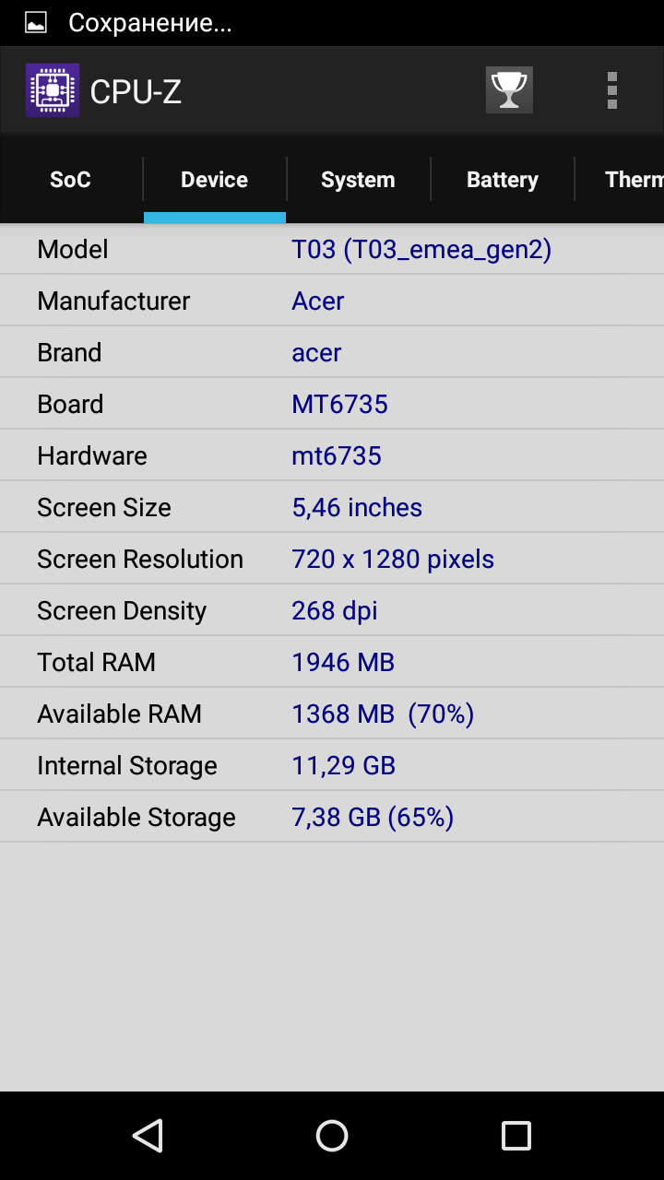664x1180 pixels.
Task: Switch to the SoC tab
Action: 70,180
